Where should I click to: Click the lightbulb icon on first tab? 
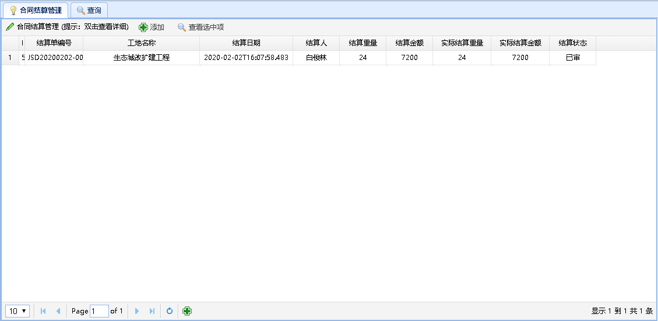(x=13, y=10)
